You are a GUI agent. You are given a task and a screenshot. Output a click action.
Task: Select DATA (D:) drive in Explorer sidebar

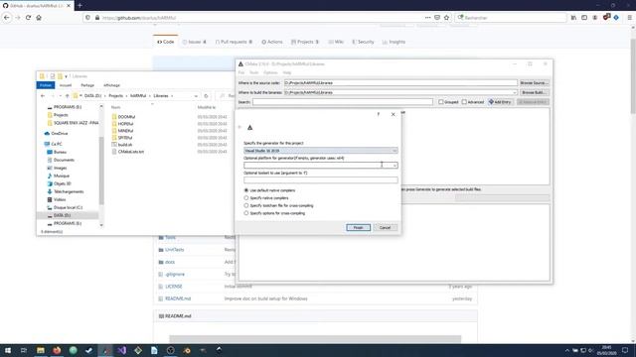tap(62, 215)
